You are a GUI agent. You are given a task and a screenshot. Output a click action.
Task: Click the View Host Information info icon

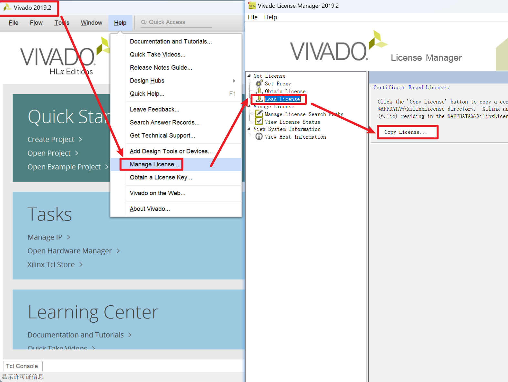(259, 137)
